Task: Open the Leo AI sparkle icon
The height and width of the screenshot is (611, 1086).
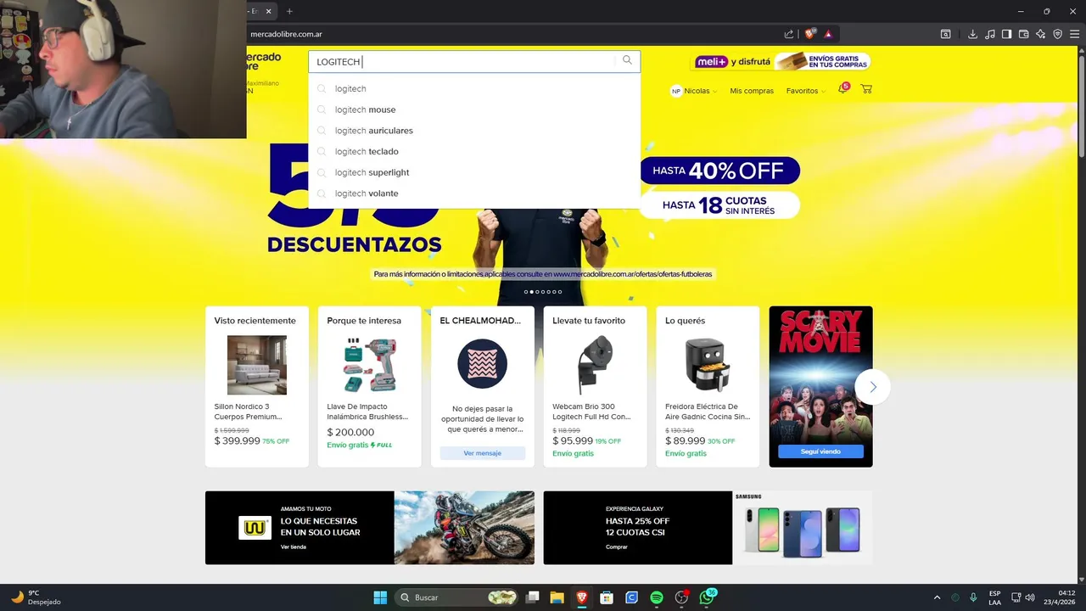Action: 1041,34
